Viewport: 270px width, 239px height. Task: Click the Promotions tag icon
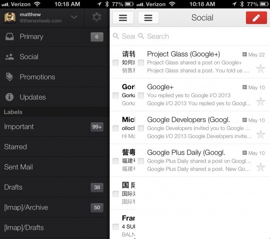[10, 77]
